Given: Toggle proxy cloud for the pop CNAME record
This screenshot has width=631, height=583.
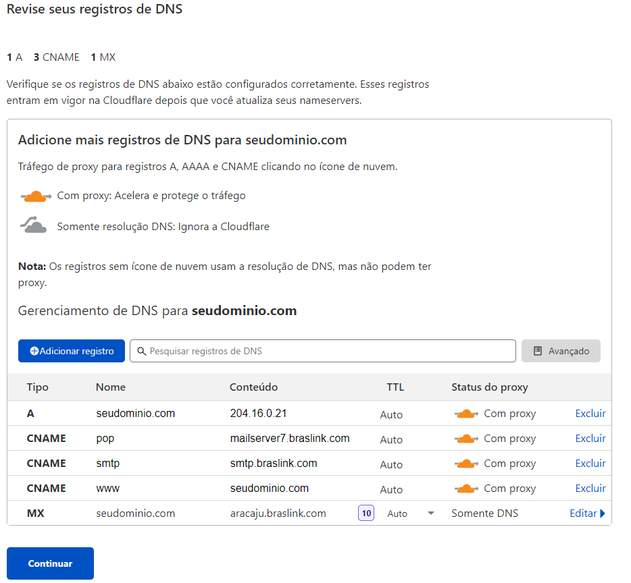Looking at the screenshot, I should 466,439.
